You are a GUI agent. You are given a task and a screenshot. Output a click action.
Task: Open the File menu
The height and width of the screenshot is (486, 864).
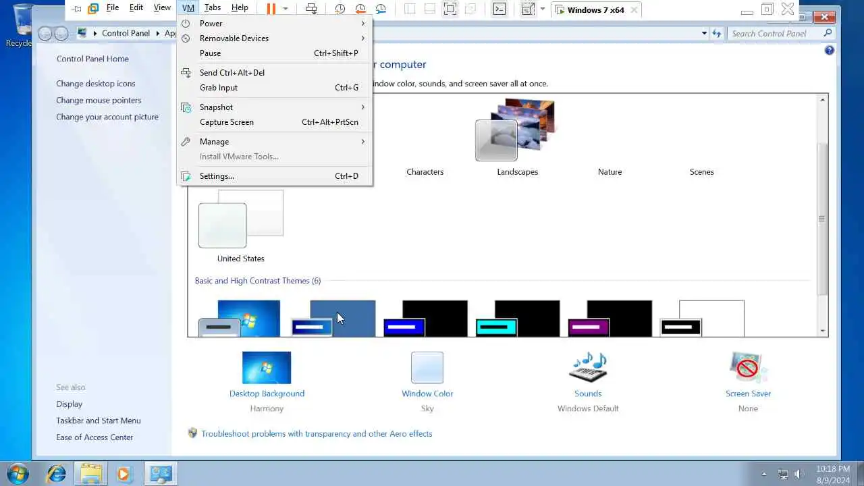(113, 7)
